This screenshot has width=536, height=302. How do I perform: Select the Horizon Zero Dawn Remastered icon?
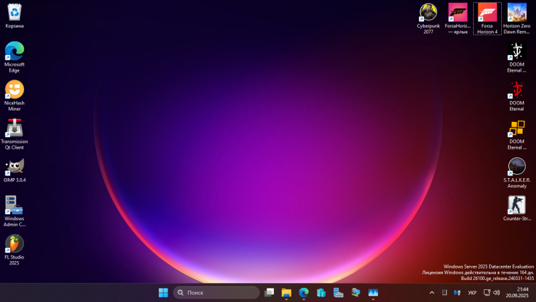pyautogui.click(x=517, y=12)
